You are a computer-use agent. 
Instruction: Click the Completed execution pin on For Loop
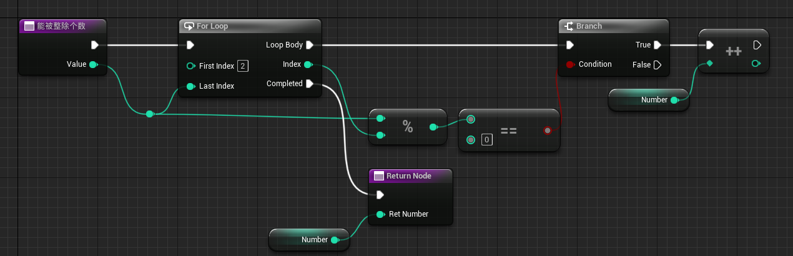click(x=310, y=84)
